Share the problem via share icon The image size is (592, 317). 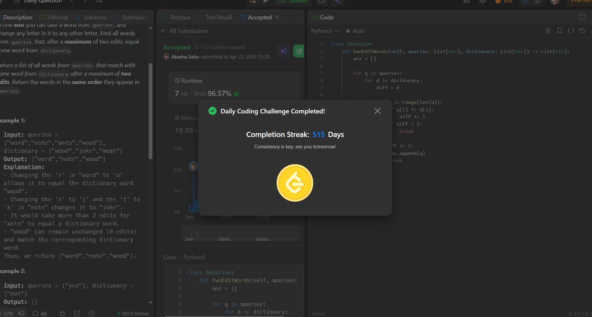77,313
